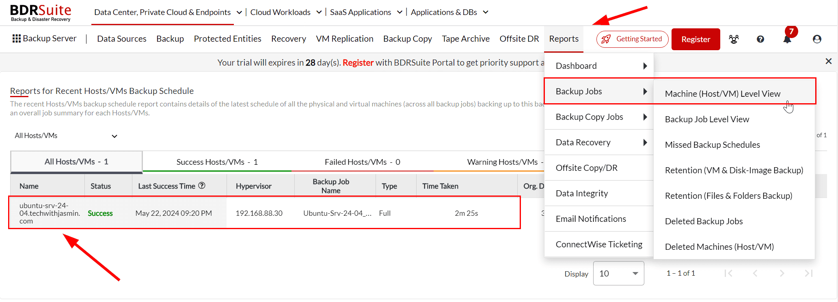Click the BDRSuite logo
This screenshot has height=302, width=838.
click(x=41, y=13)
